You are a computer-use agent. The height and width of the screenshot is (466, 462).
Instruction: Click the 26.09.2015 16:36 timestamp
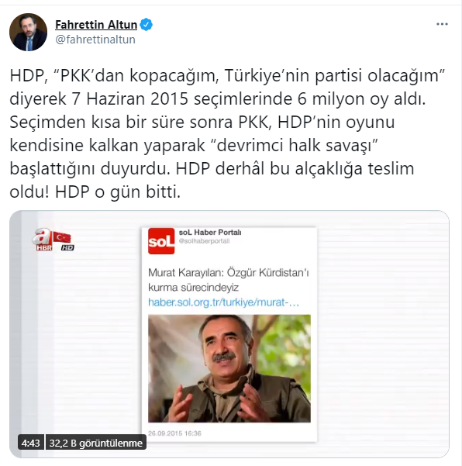tap(174, 433)
